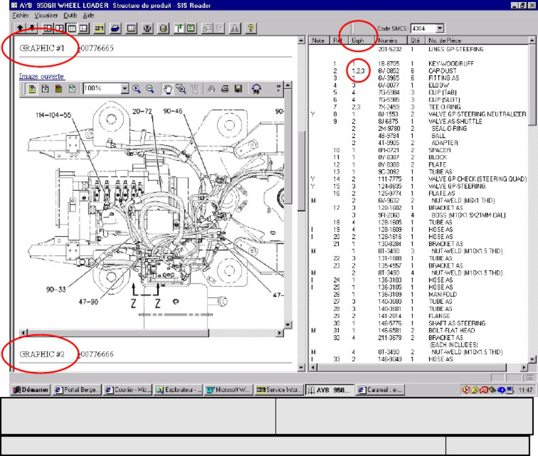Viewport: 538px width, 456px height.
Task: Select the three-column layout icon
Action: click(x=72, y=28)
